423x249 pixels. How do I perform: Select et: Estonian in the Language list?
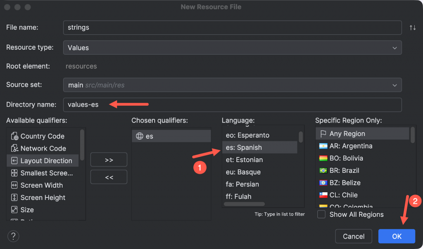click(x=244, y=160)
